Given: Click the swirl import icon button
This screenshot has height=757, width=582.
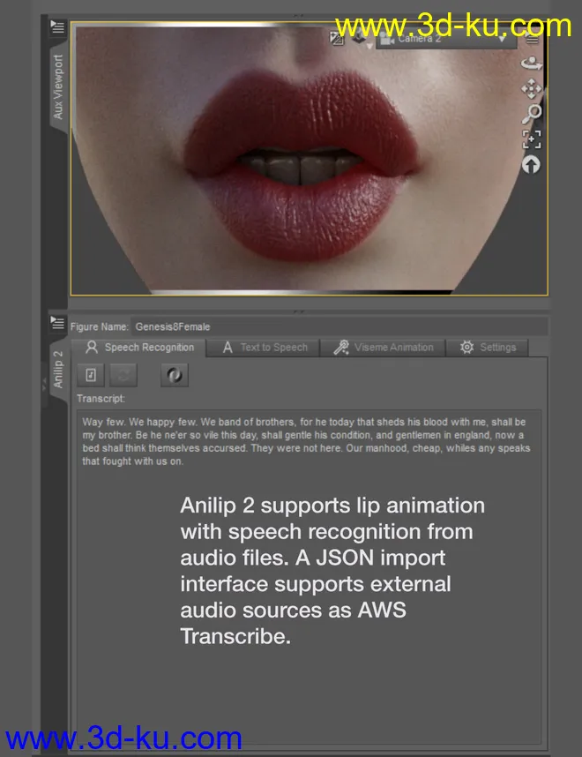Looking at the screenshot, I should (x=175, y=375).
